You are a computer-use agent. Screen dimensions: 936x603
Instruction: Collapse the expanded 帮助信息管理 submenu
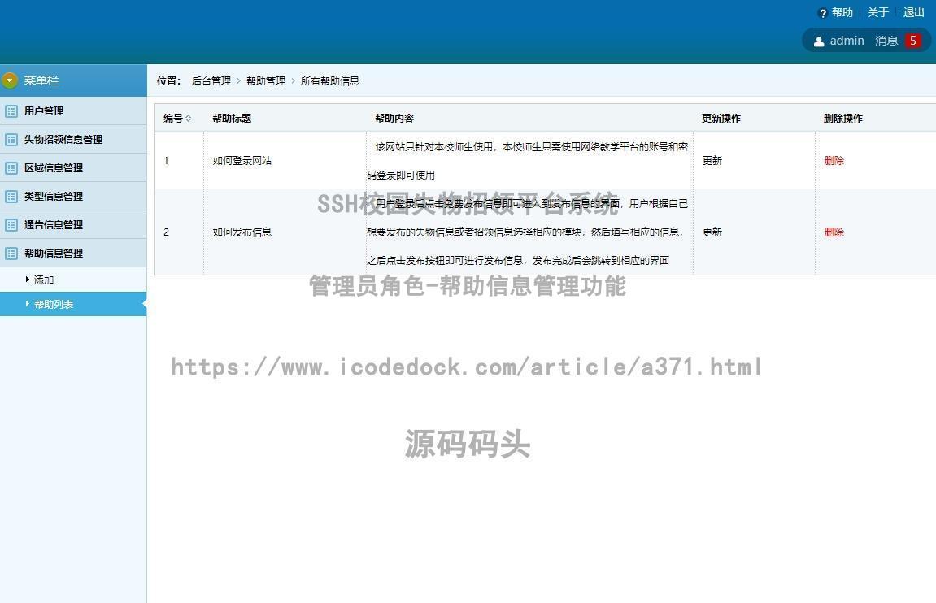pyautogui.click(x=53, y=253)
